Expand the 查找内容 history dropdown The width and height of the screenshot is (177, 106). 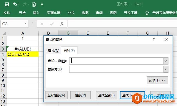[x=166, y=61]
